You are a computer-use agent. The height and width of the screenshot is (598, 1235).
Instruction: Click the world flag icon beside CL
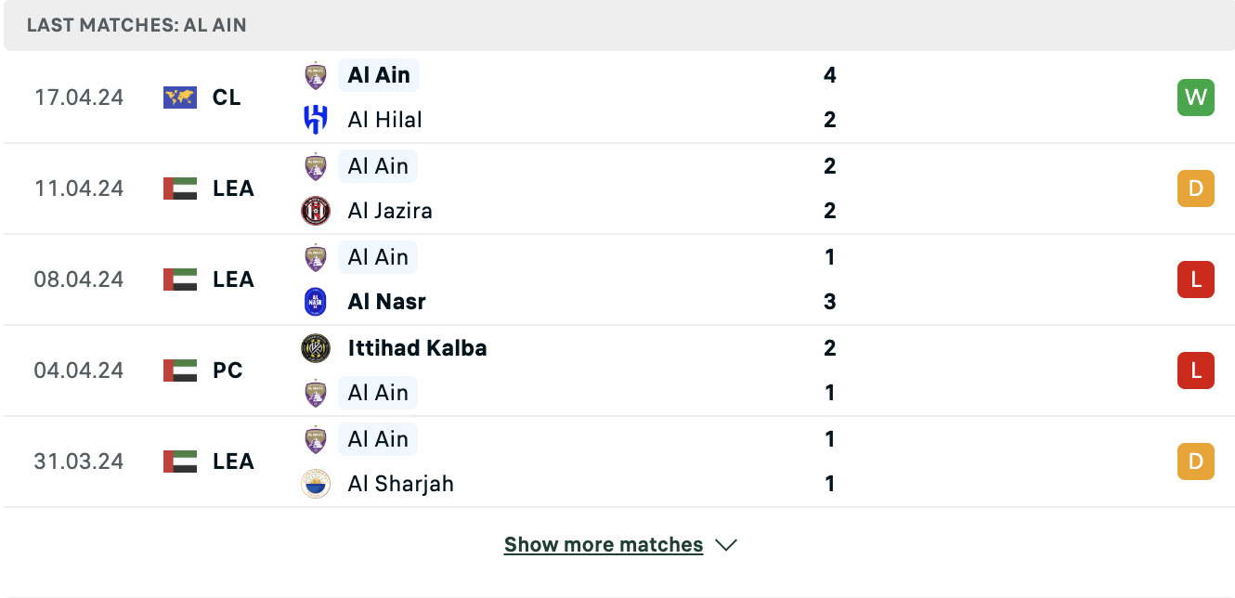(x=180, y=97)
